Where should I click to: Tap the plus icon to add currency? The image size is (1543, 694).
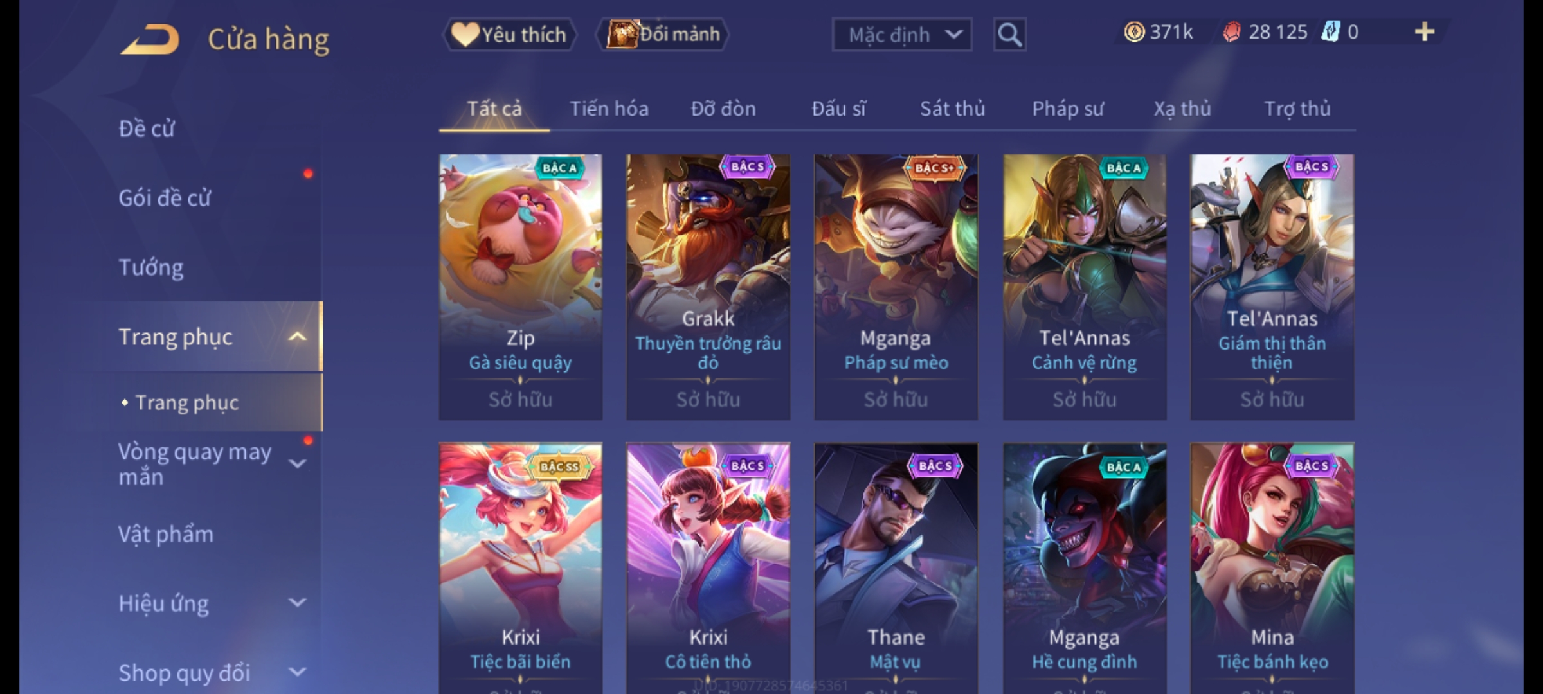1425,32
